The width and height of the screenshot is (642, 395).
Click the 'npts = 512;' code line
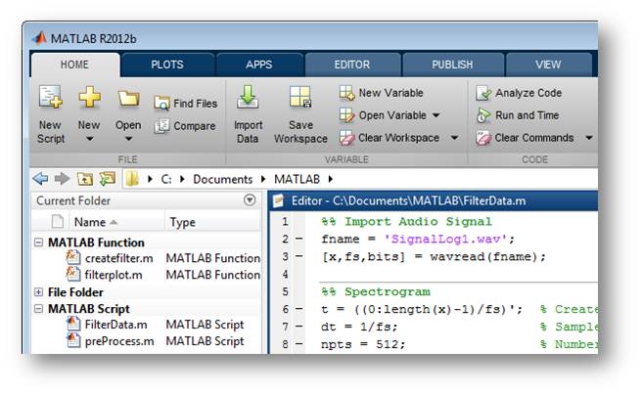[363, 344]
